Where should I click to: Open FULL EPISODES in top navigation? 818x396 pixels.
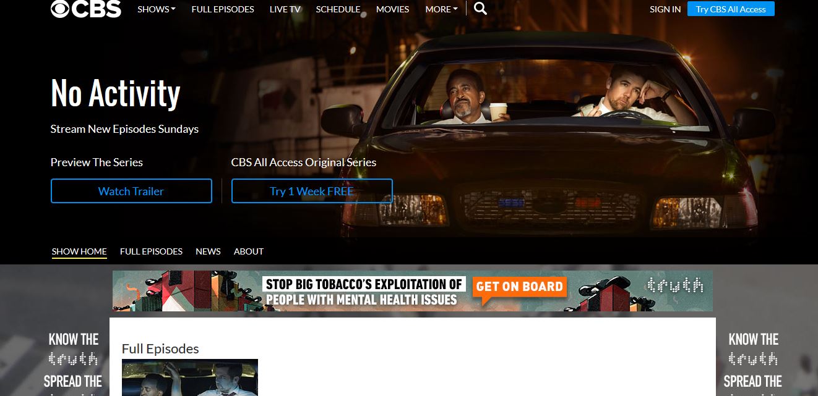(223, 9)
